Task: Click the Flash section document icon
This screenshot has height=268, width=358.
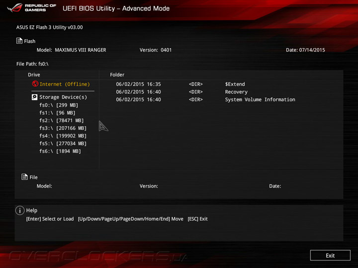Action: (x=19, y=41)
